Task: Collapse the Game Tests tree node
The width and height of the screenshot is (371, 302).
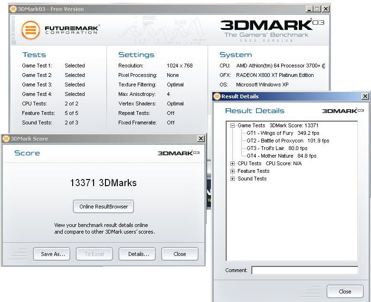Action: point(233,125)
